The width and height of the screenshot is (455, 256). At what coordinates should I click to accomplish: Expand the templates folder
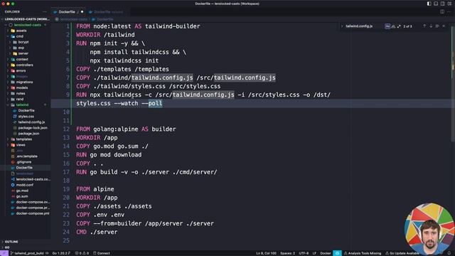23,139
